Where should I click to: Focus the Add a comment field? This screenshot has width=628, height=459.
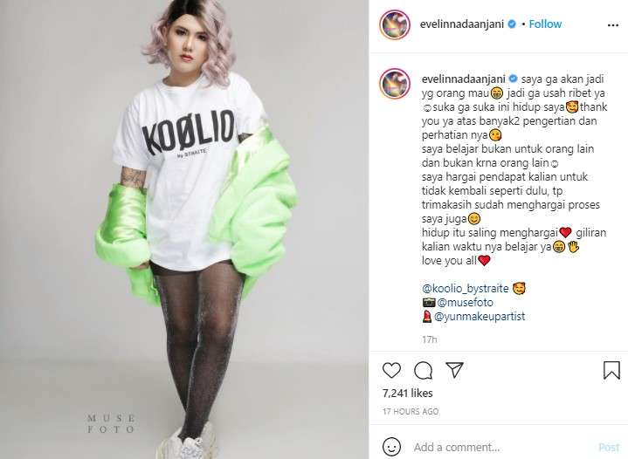click(x=500, y=447)
